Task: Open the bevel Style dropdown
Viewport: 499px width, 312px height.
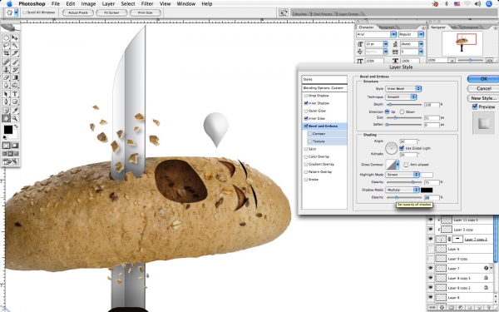Action: [x=403, y=88]
